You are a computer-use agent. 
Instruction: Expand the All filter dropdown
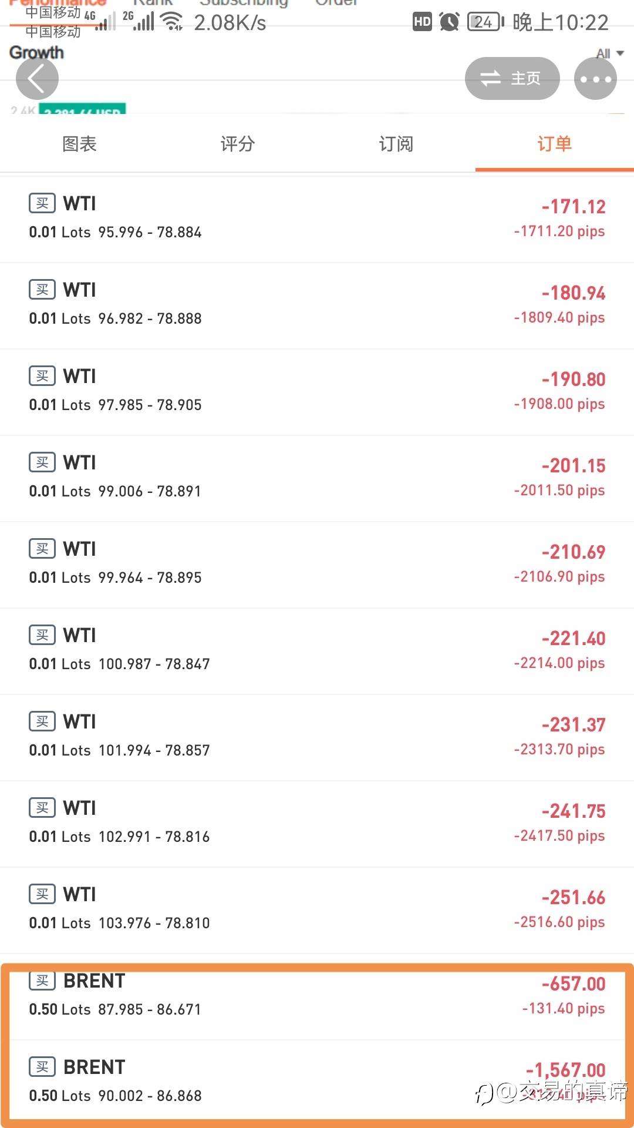(609, 53)
